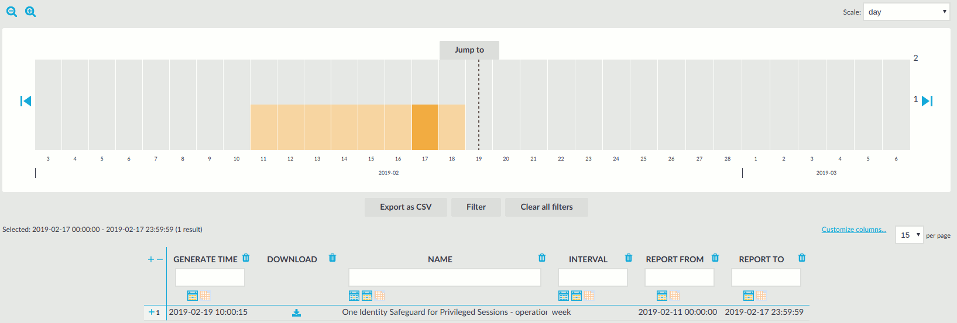The width and height of the screenshot is (957, 323).
Task: Focus the Interval filter field
Action: (593, 277)
